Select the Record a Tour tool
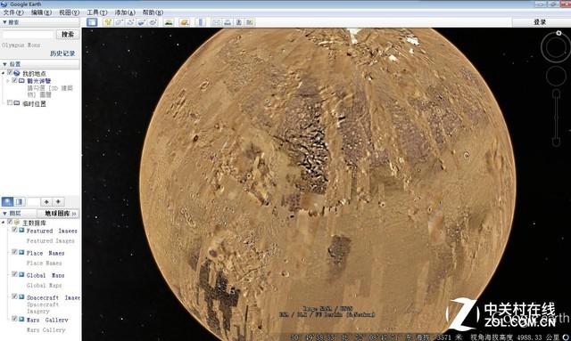Screen dimensions: 571x341 (x=153, y=22)
